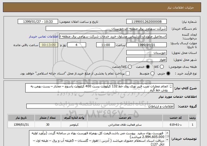Click the delivery province field خوزستان

click(x=147, y=53)
